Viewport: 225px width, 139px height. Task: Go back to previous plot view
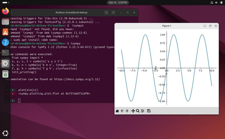(x=122, y=111)
